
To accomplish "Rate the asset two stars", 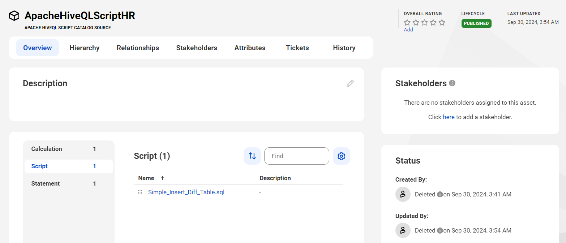I will point(416,23).
